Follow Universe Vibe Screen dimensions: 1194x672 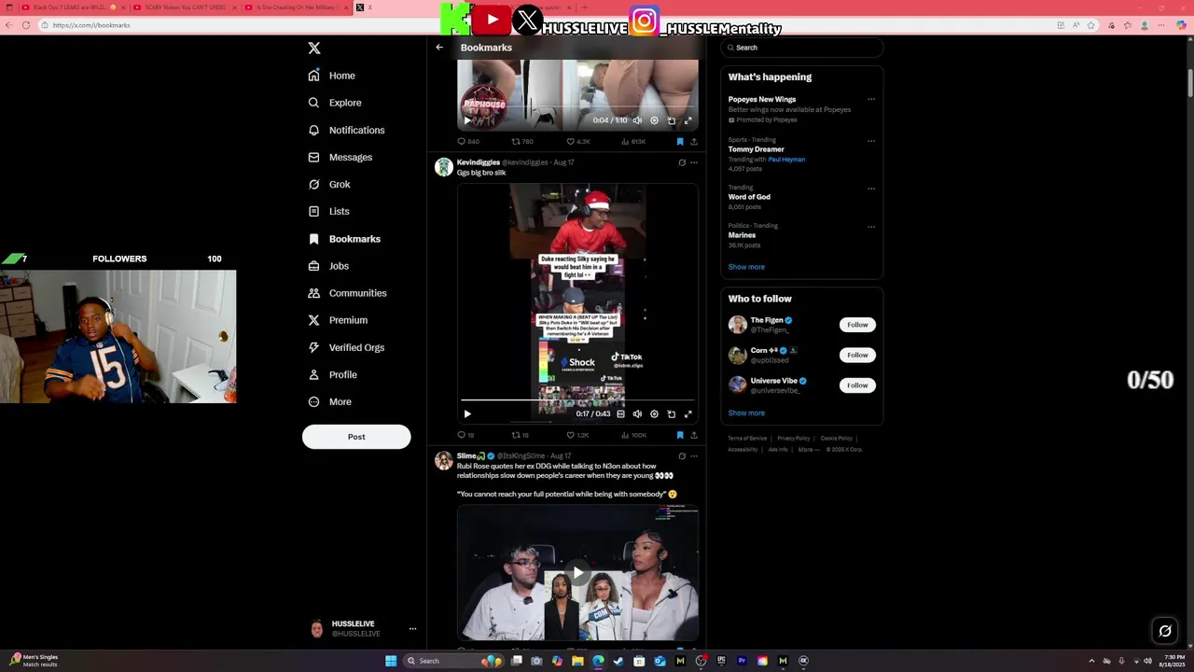(857, 385)
